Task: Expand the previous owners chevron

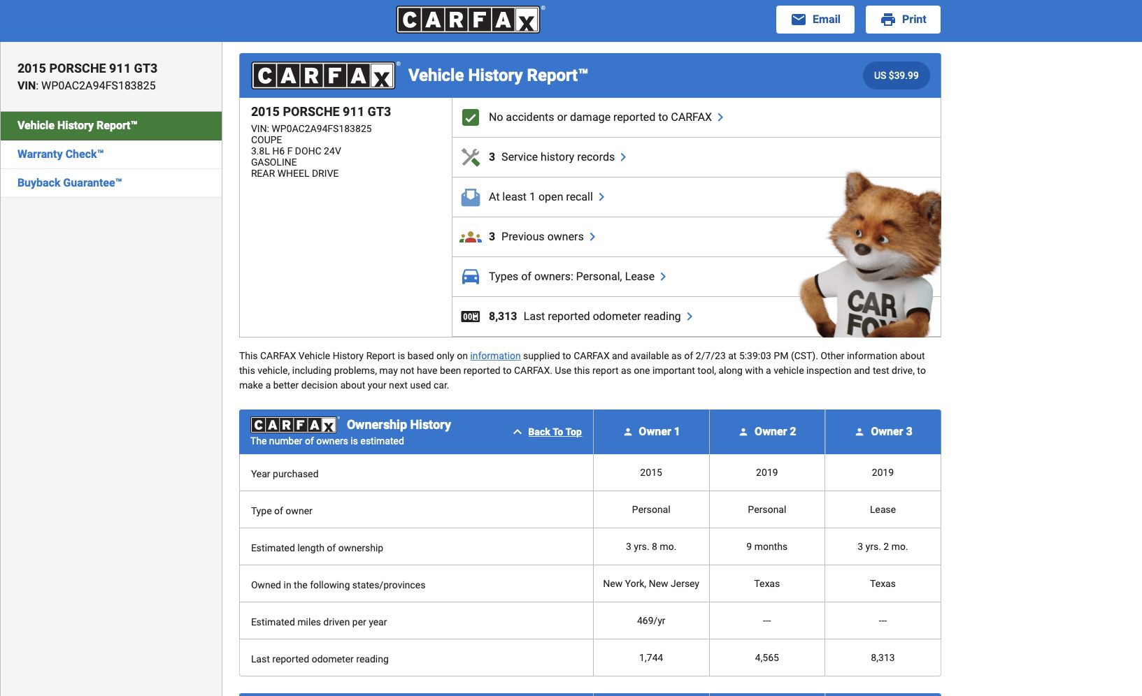Action: click(x=592, y=237)
